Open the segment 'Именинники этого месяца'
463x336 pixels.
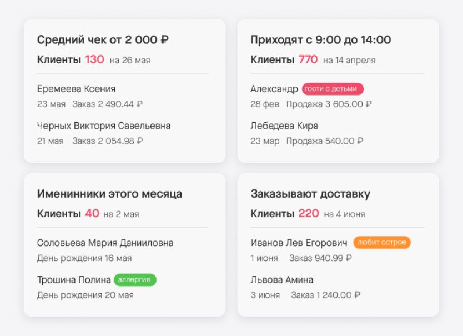coord(109,194)
